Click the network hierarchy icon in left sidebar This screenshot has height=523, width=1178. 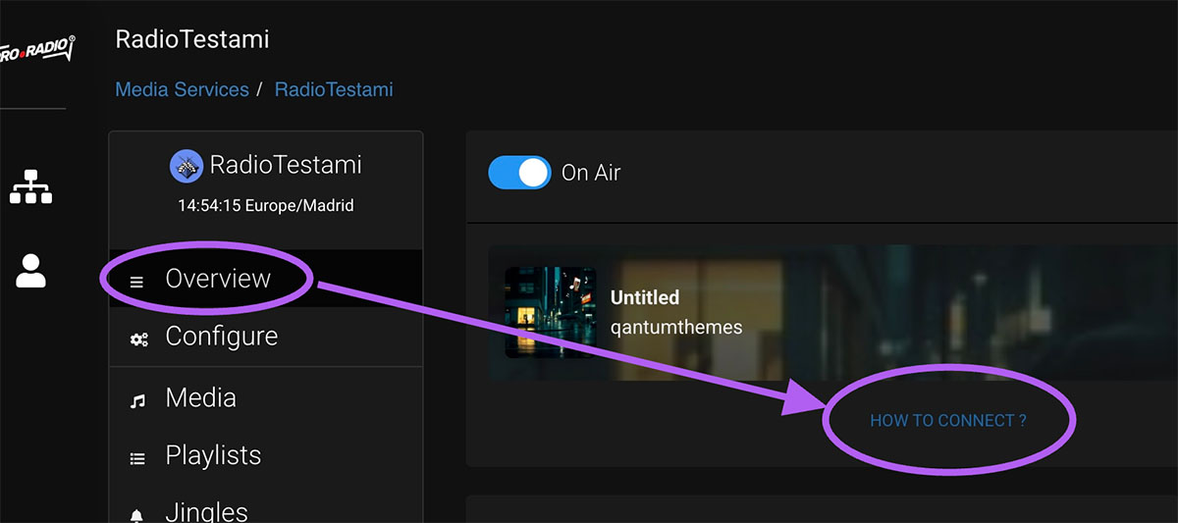[30, 185]
